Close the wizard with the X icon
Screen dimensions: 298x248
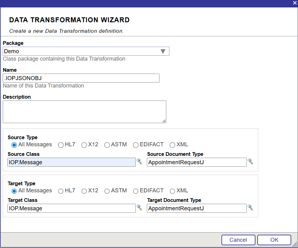(295, 3)
